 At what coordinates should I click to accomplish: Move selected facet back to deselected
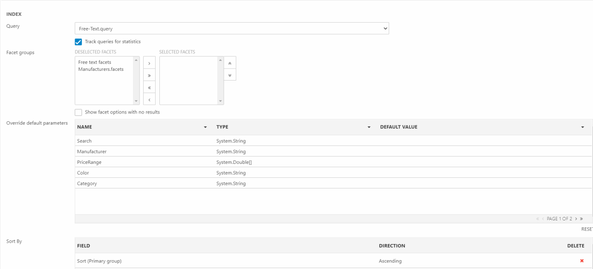coord(149,99)
